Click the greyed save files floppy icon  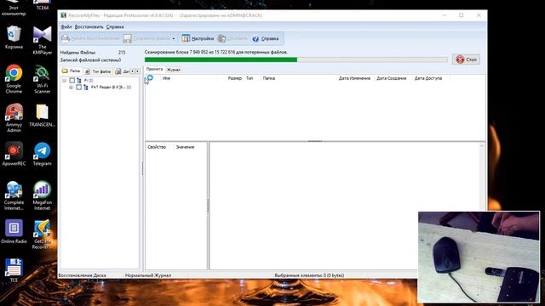pos(127,38)
